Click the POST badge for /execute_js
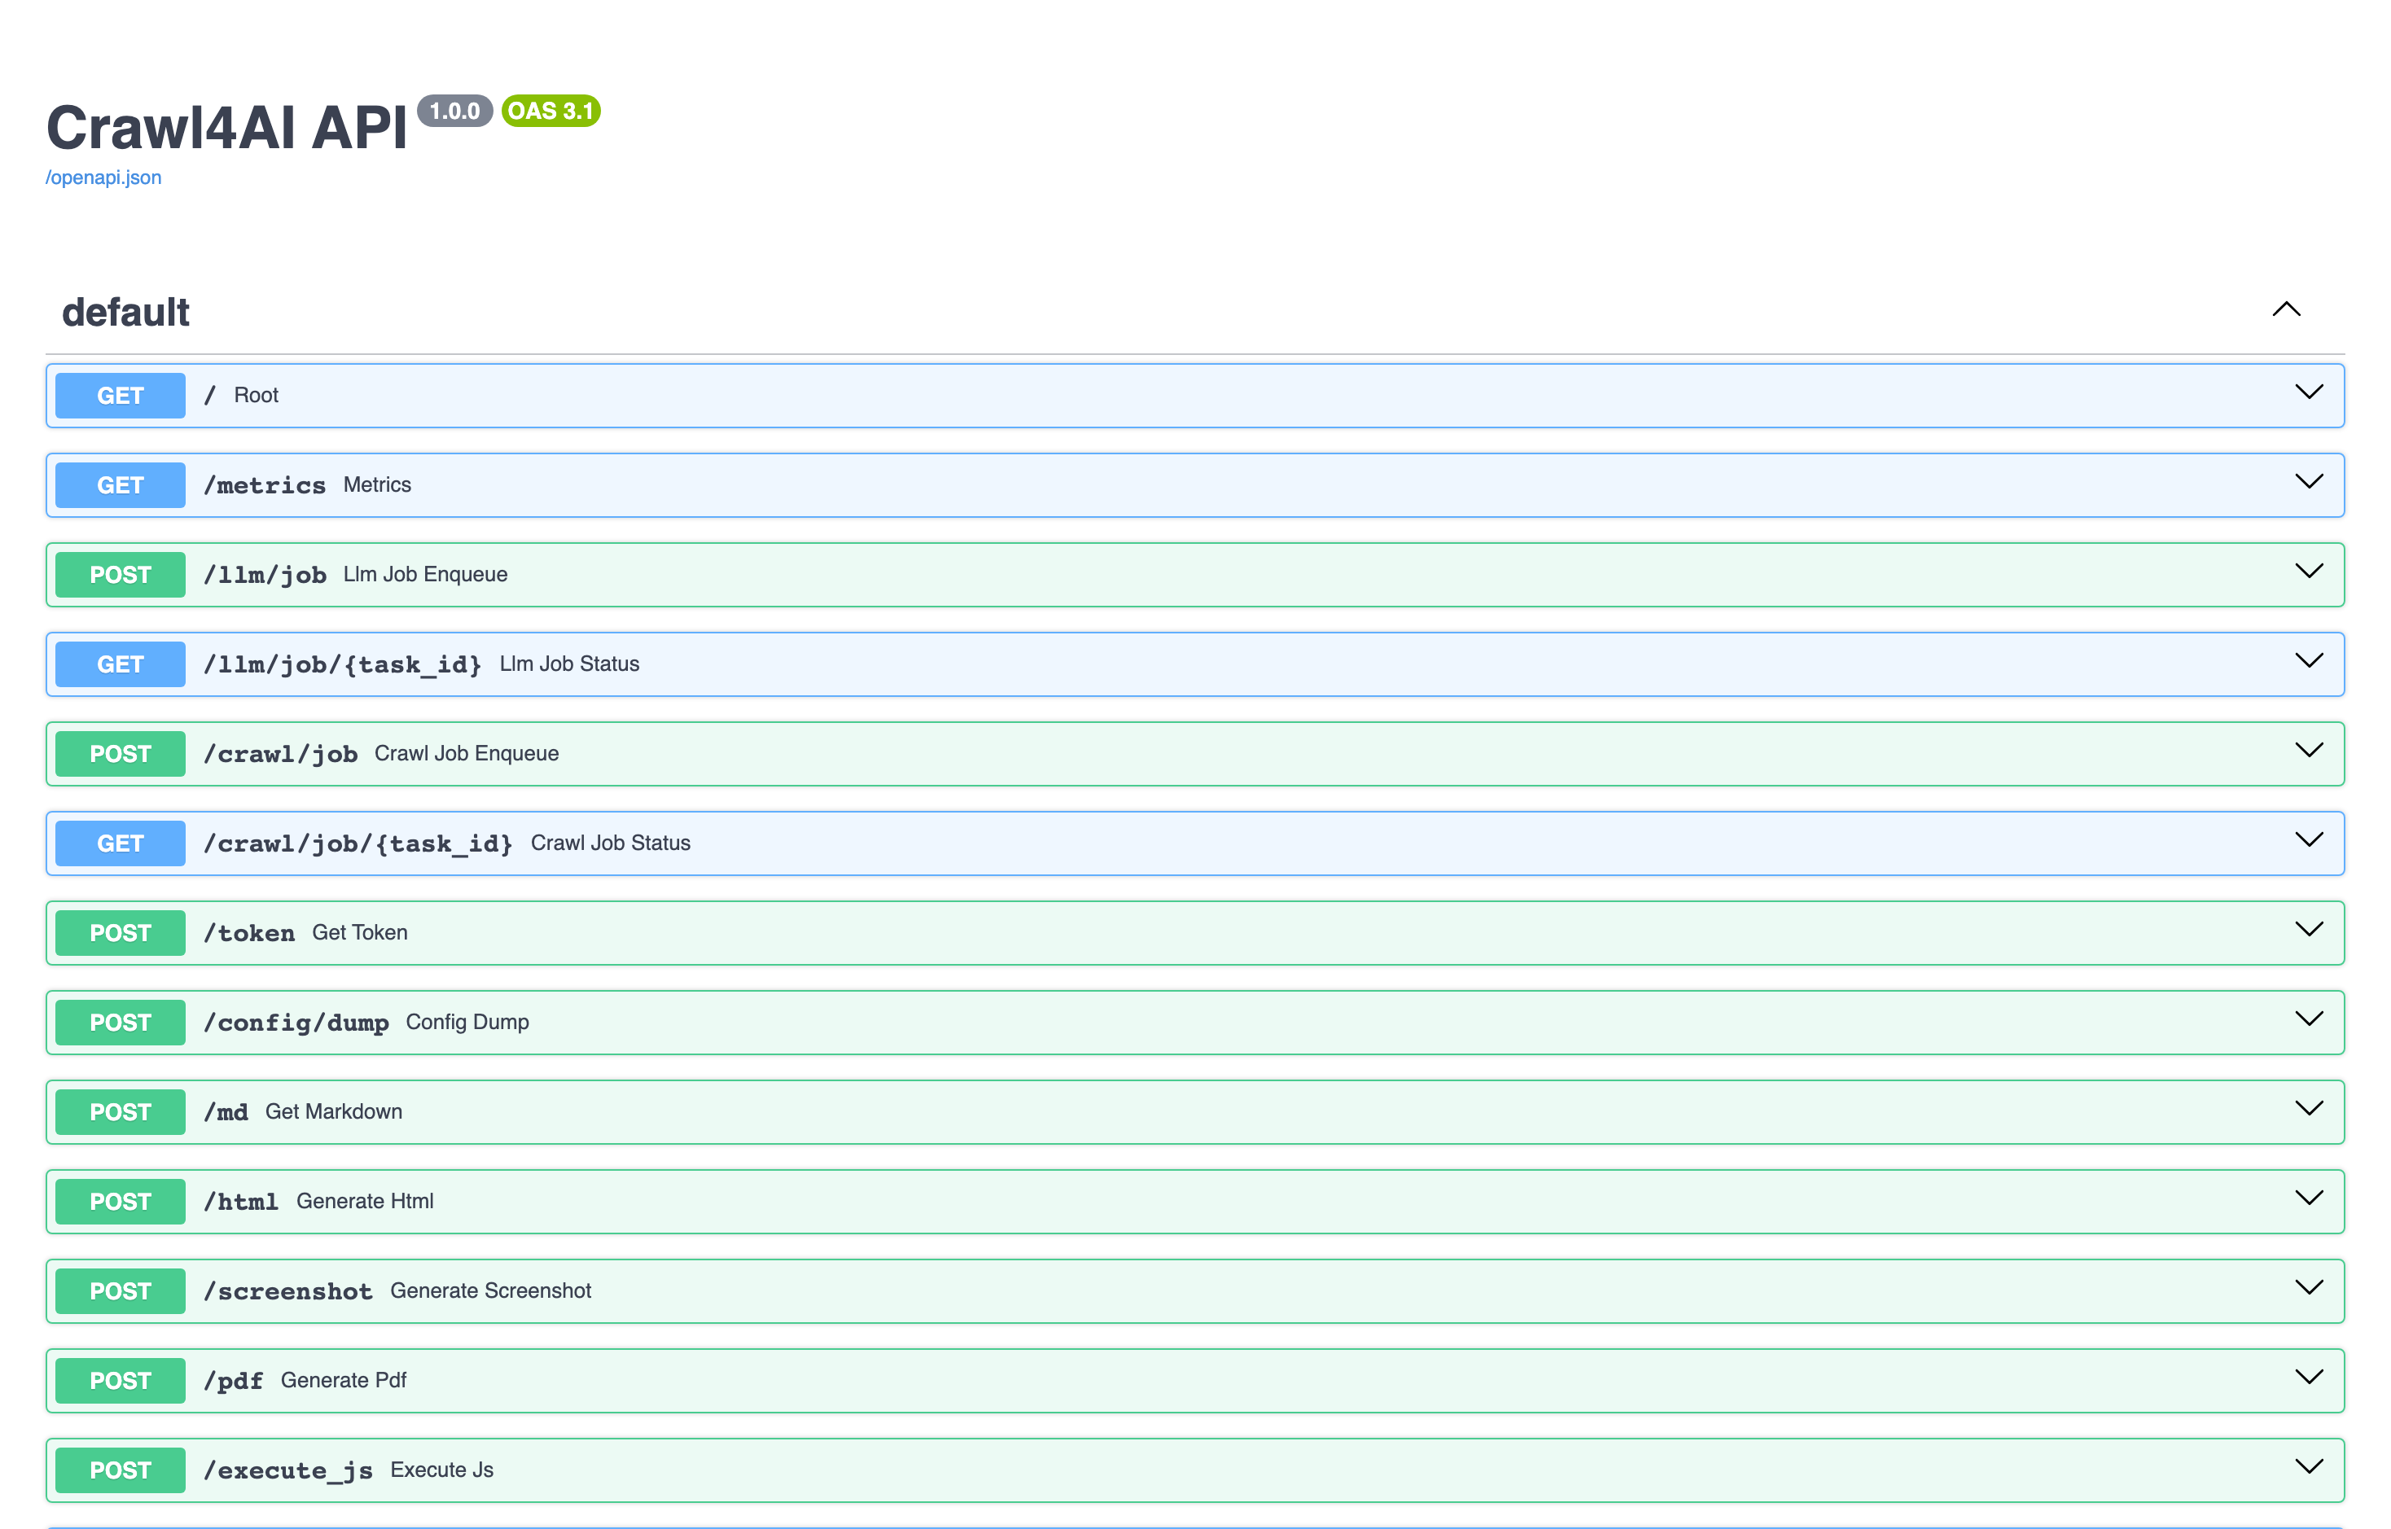The image size is (2391, 1529). click(121, 1470)
